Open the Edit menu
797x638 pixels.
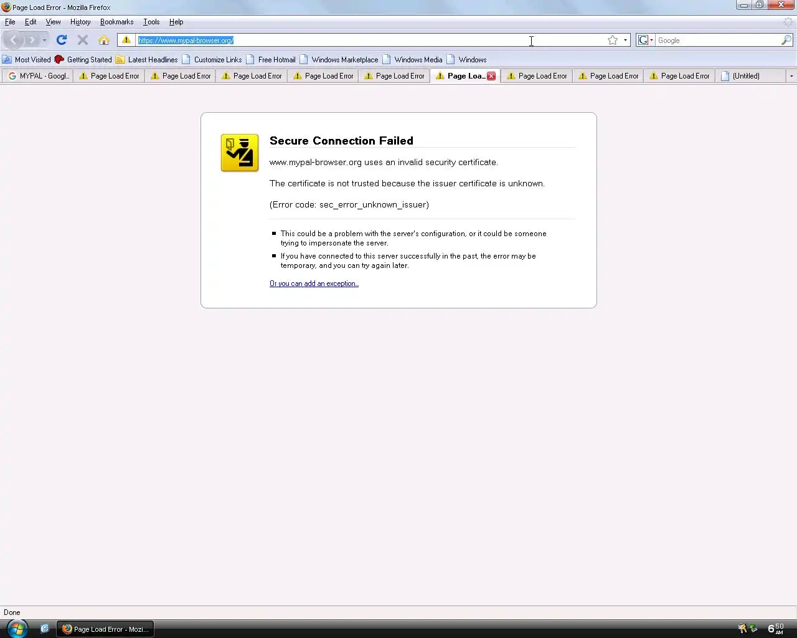coord(31,22)
